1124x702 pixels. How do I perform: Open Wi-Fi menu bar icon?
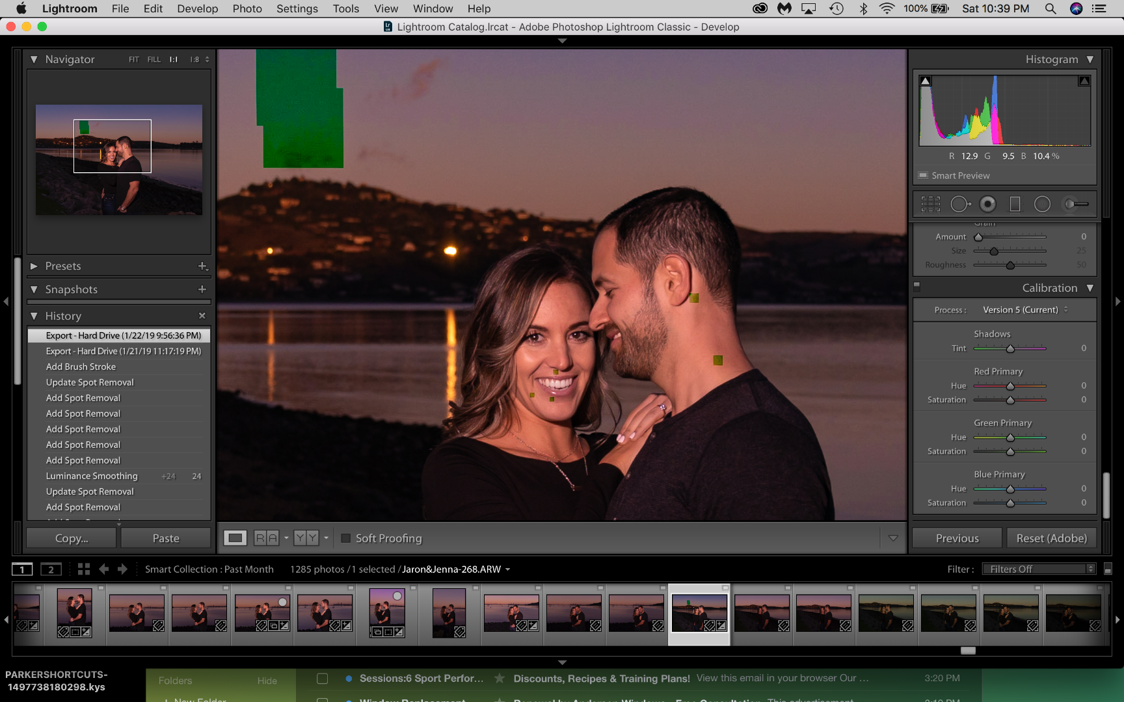[887, 8]
